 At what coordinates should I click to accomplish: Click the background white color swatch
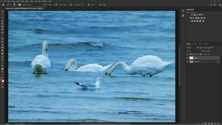(3, 81)
